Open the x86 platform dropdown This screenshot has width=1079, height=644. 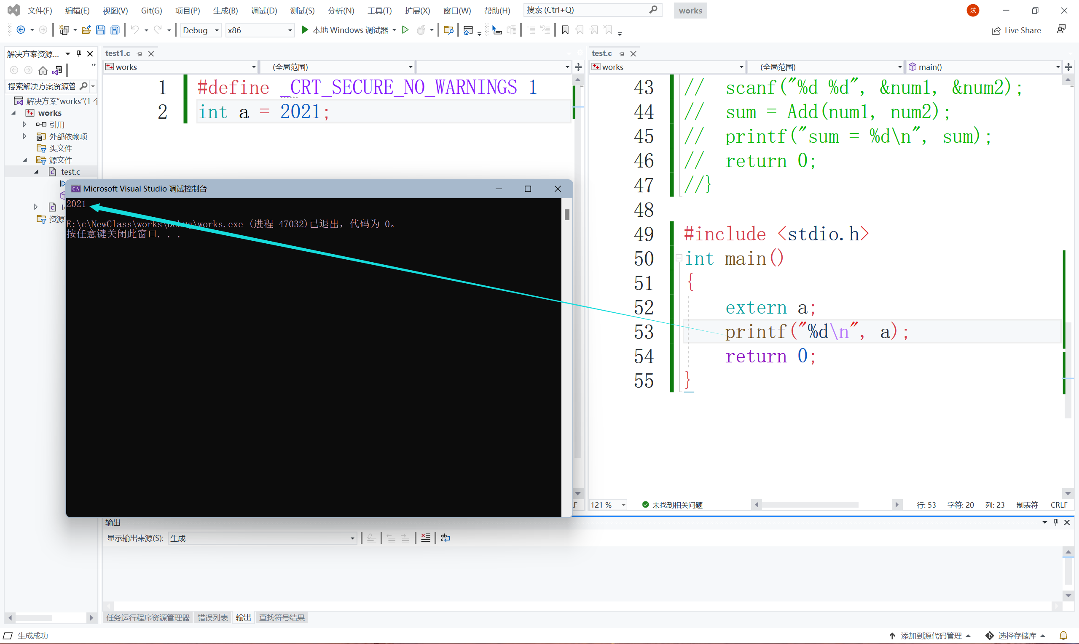[260, 30]
